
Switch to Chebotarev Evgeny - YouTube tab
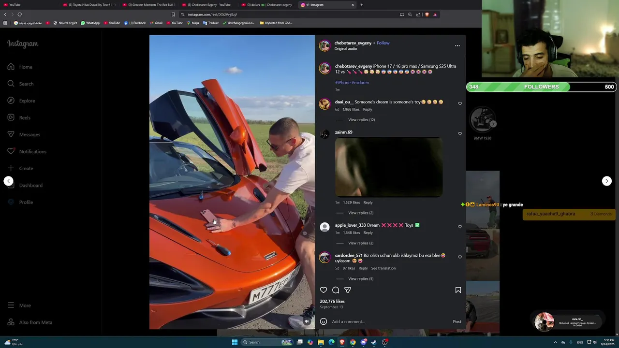(x=208, y=5)
